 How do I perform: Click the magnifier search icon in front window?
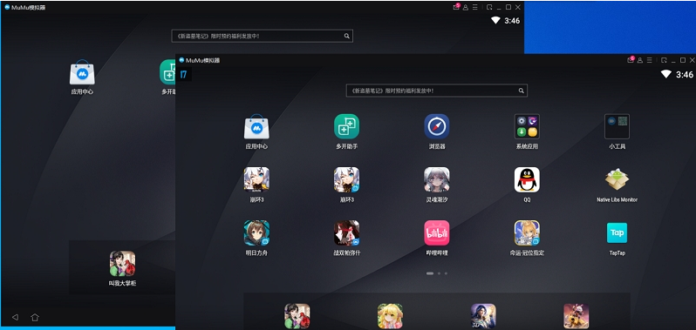(x=522, y=91)
